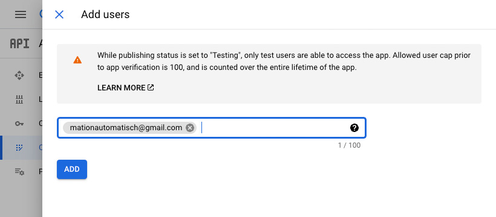The width and height of the screenshot is (496, 217).
Task: Open the hamburger navigation menu
Action: point(21,14)
